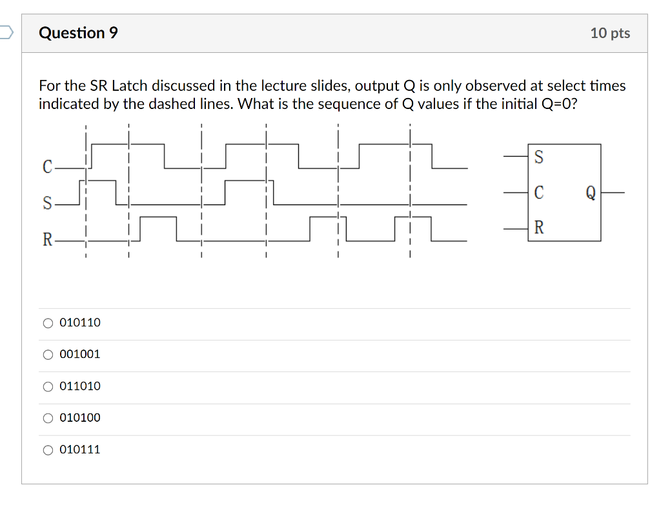Image resolution: width=661 pixels, height=514 pixels.
Task: Select the radio button for answer 001001
Action: tap(48, 354)
